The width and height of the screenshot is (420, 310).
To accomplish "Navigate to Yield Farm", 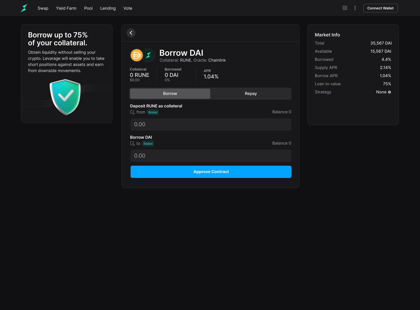I will tap(66, 8).
